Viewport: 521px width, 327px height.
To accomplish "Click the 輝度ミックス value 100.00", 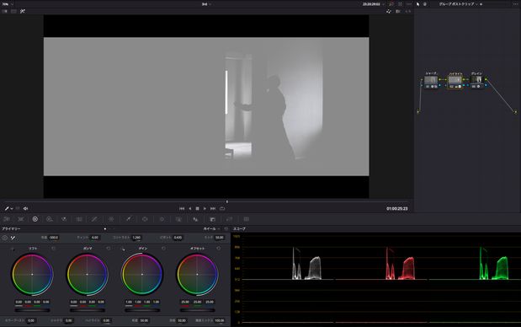I will [x=220, y=321].
